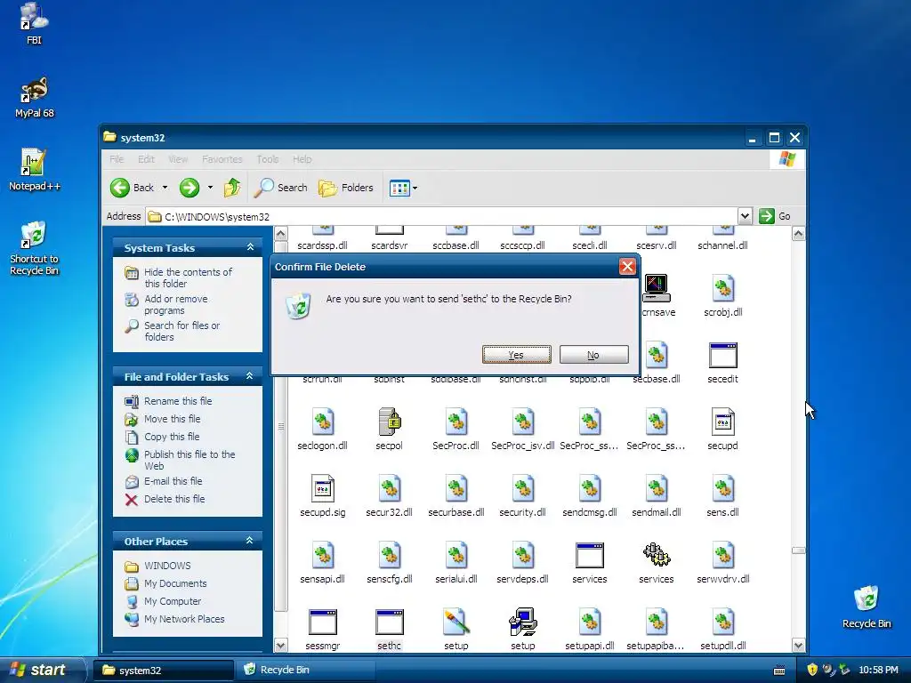Screen dimensions: 911x683
Task: Click Copy this file link
Action: click(x=172, y=437)
